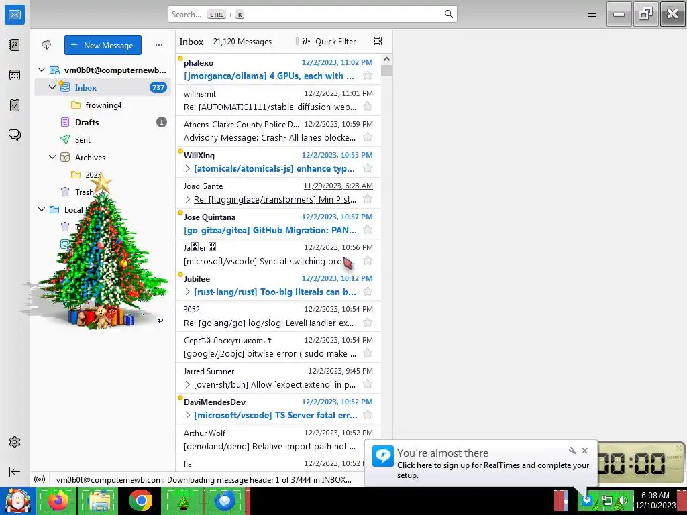Open the frowning4 subfolder
This screenshot has height=515, width=687.
tap(103, 105)
